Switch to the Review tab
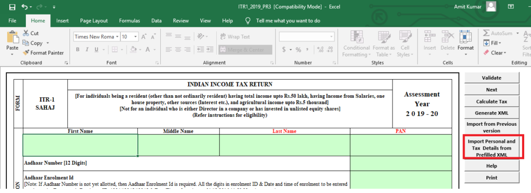Viewport: 531px width, 193px height. click(x=181, y=21)
